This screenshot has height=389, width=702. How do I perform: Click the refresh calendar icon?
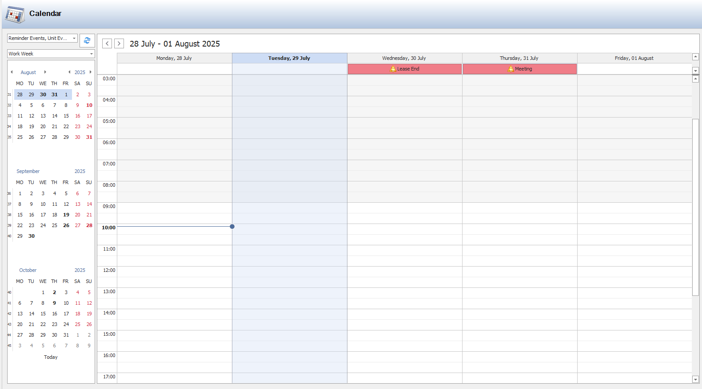(x=87, y=40)
